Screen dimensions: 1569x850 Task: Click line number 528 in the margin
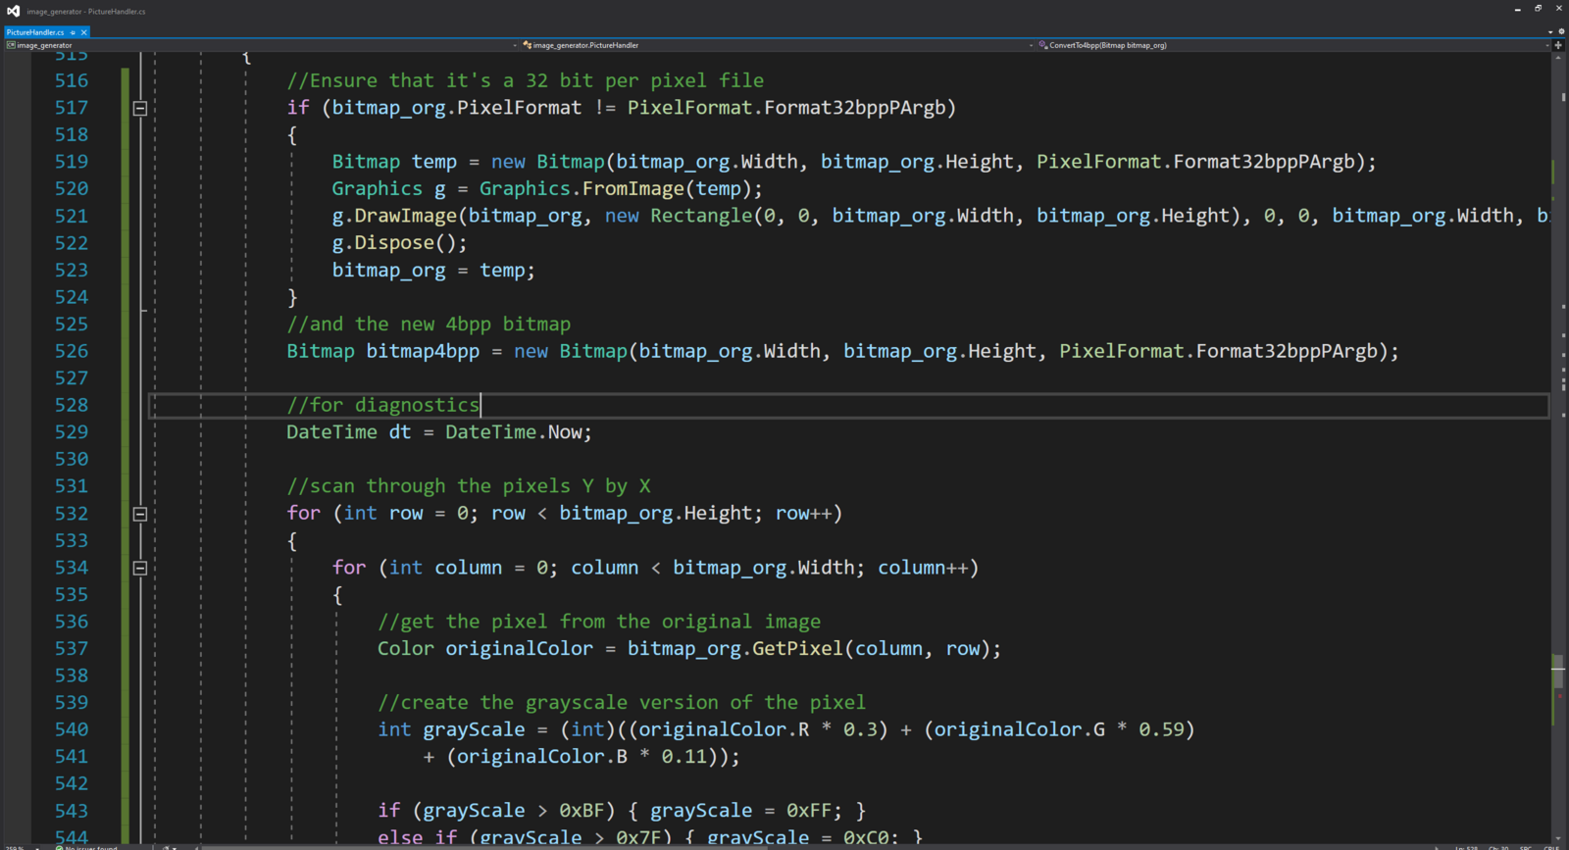(72, 405)
